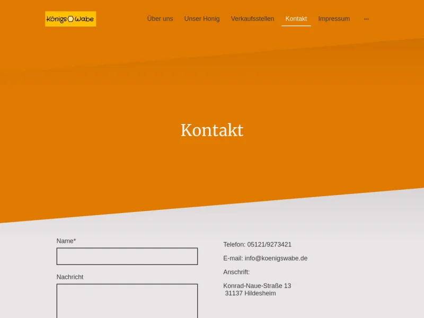This screenshot has width=424, height=318.
Task: Click the Anschrift label
Action: (236, 272)
